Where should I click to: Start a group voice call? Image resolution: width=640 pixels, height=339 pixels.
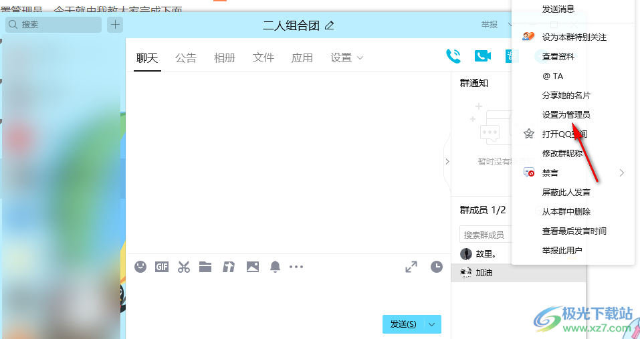(453, 56)
